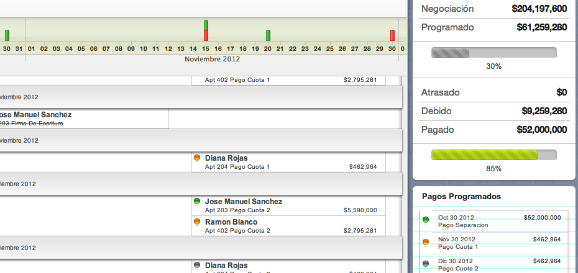578x273 pixels.
Task: Click green status dot beside Apt 203 Pago Cuota 2
Action: (197, 202)
